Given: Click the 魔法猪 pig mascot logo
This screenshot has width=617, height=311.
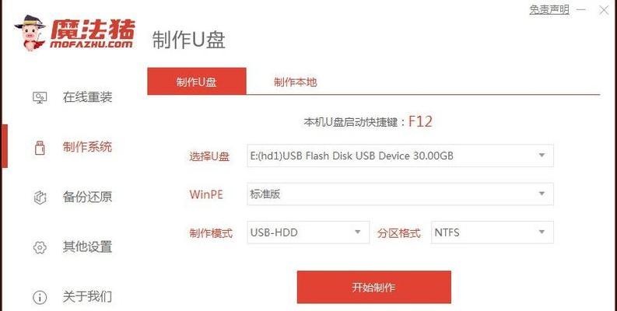Looking at the screenshot, I should click(30, 33).
